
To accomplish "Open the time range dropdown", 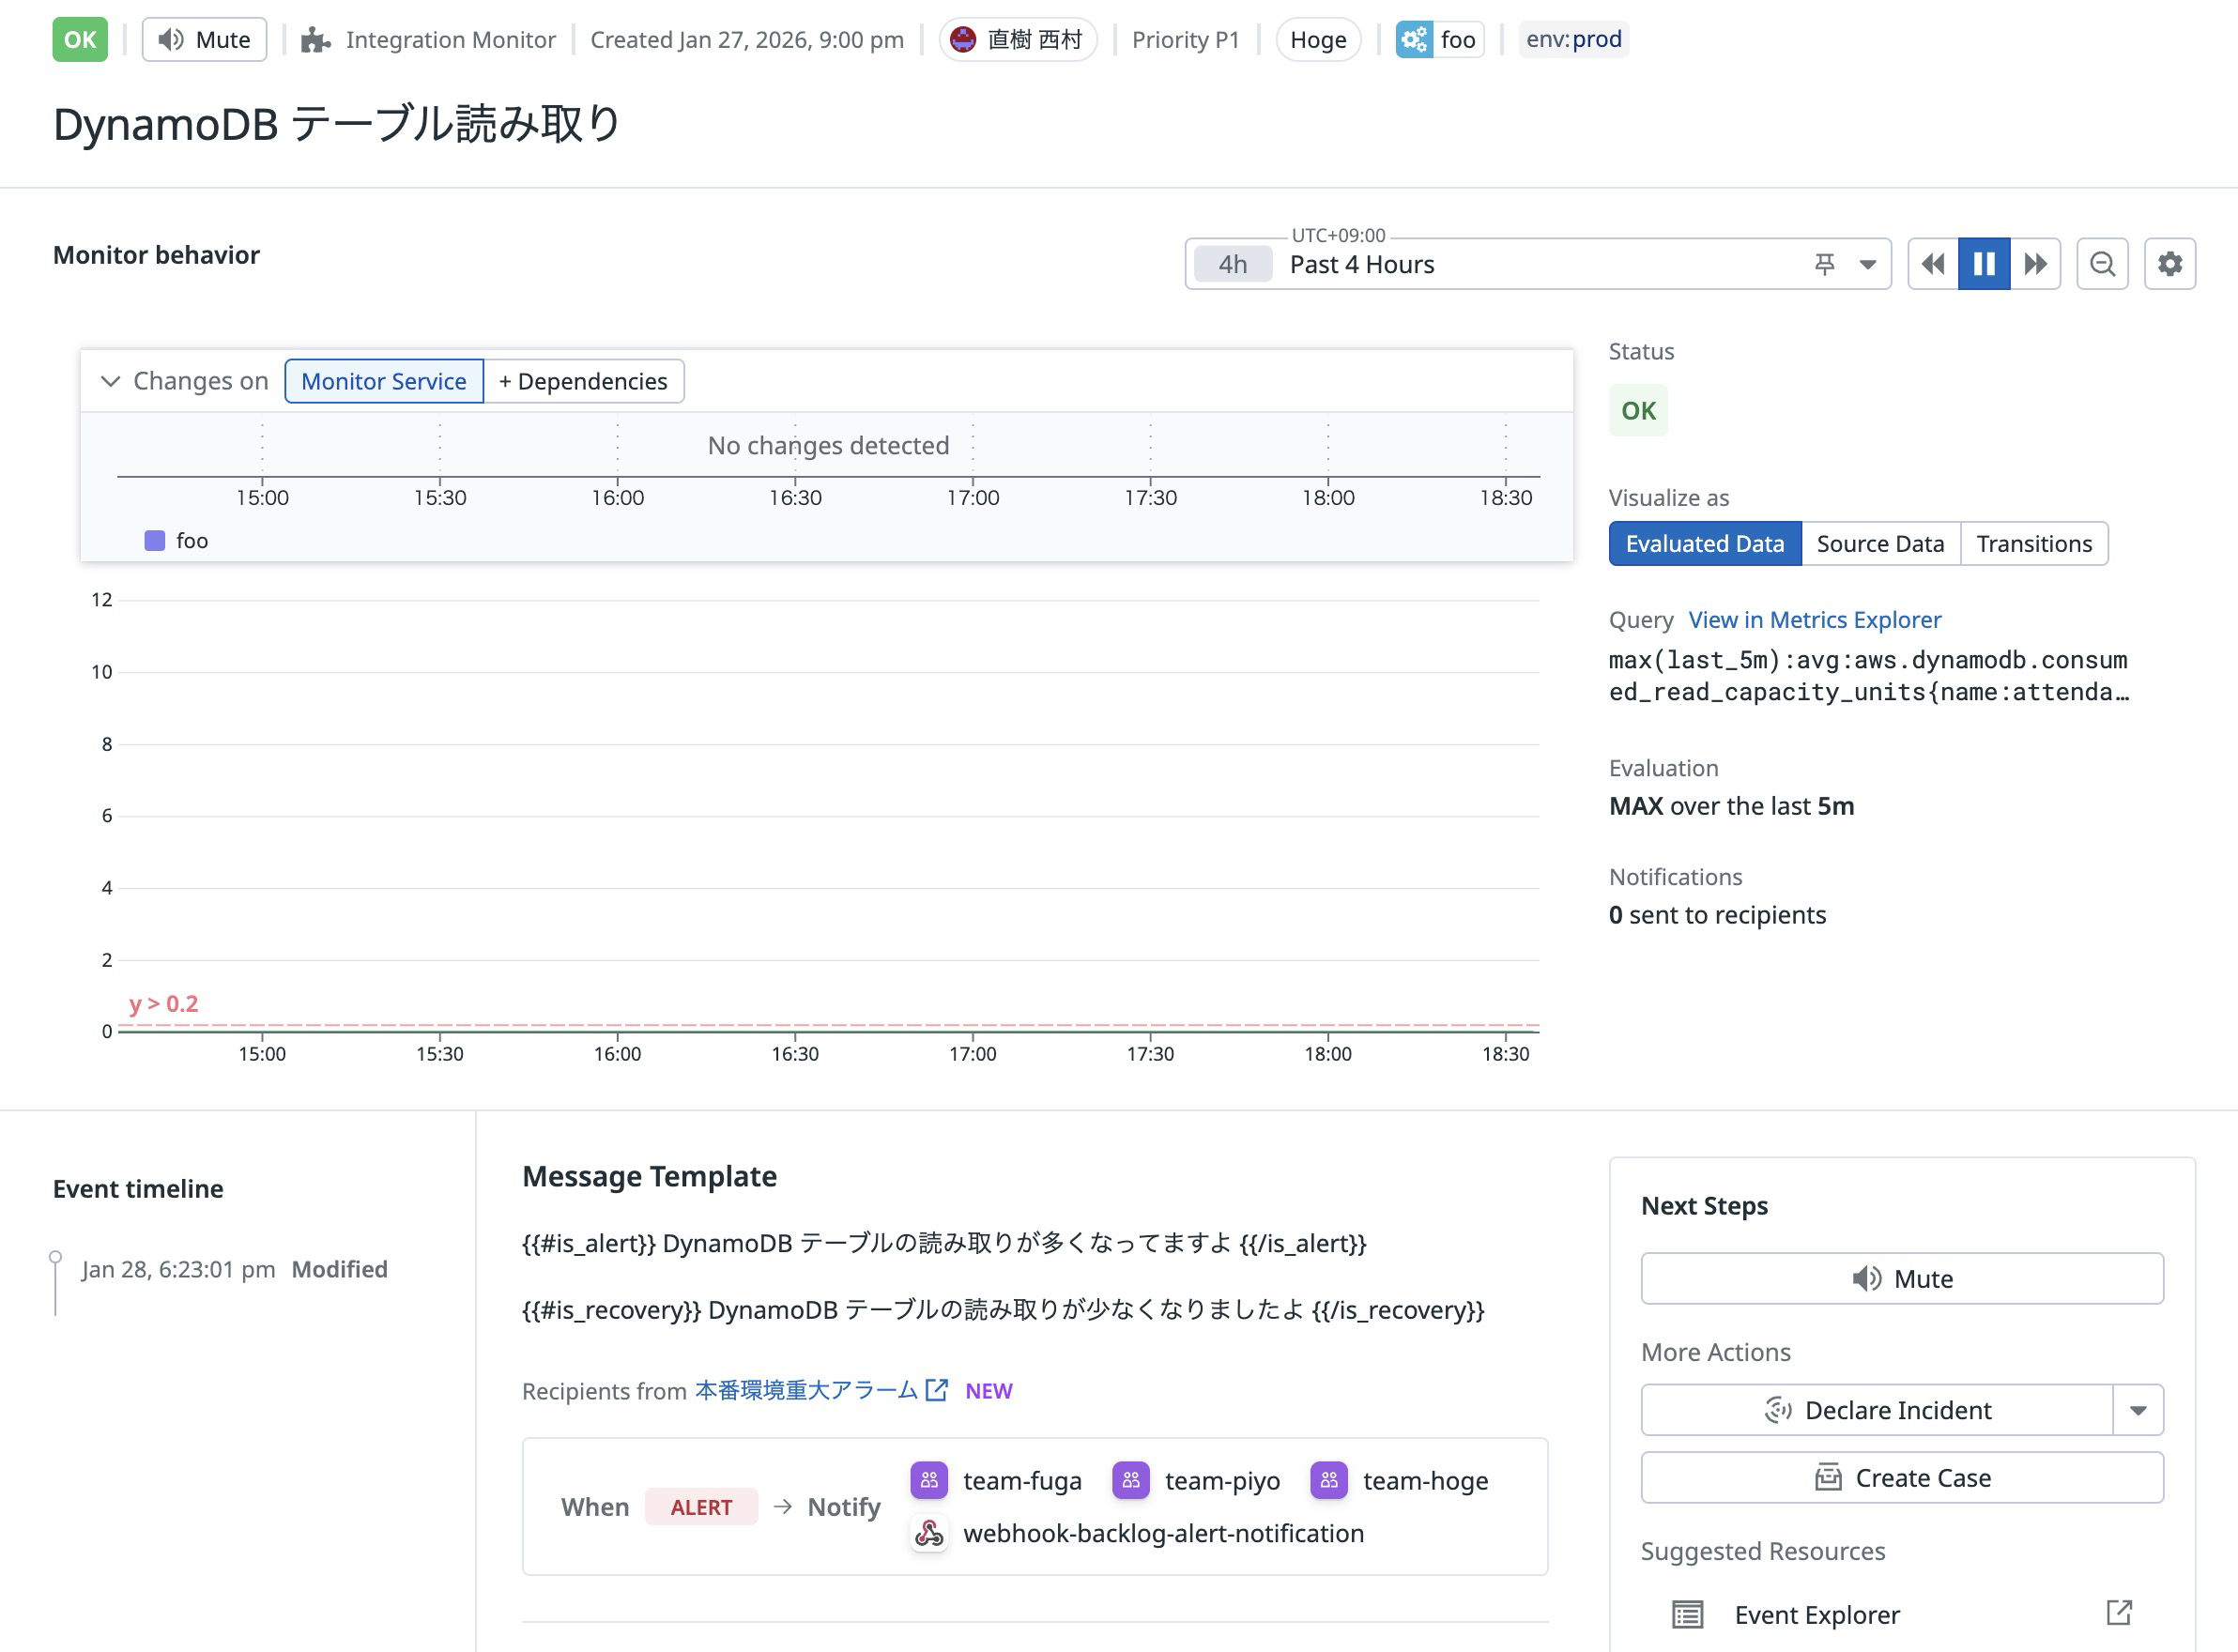I will click(x=1866, y=263).
